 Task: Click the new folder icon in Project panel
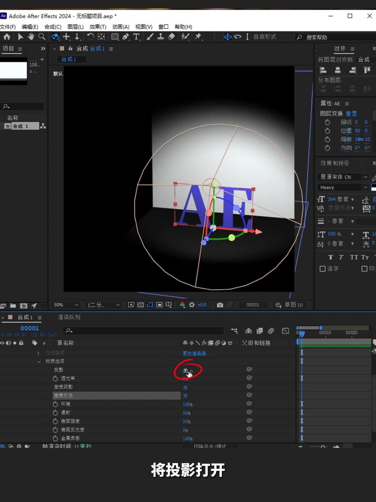pyautogui.click(x=13, y=306)
